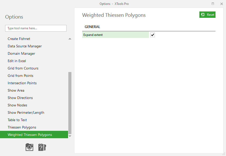Open Show Perimeter/Length options
226x156 pixels.
tap(26, 112)
